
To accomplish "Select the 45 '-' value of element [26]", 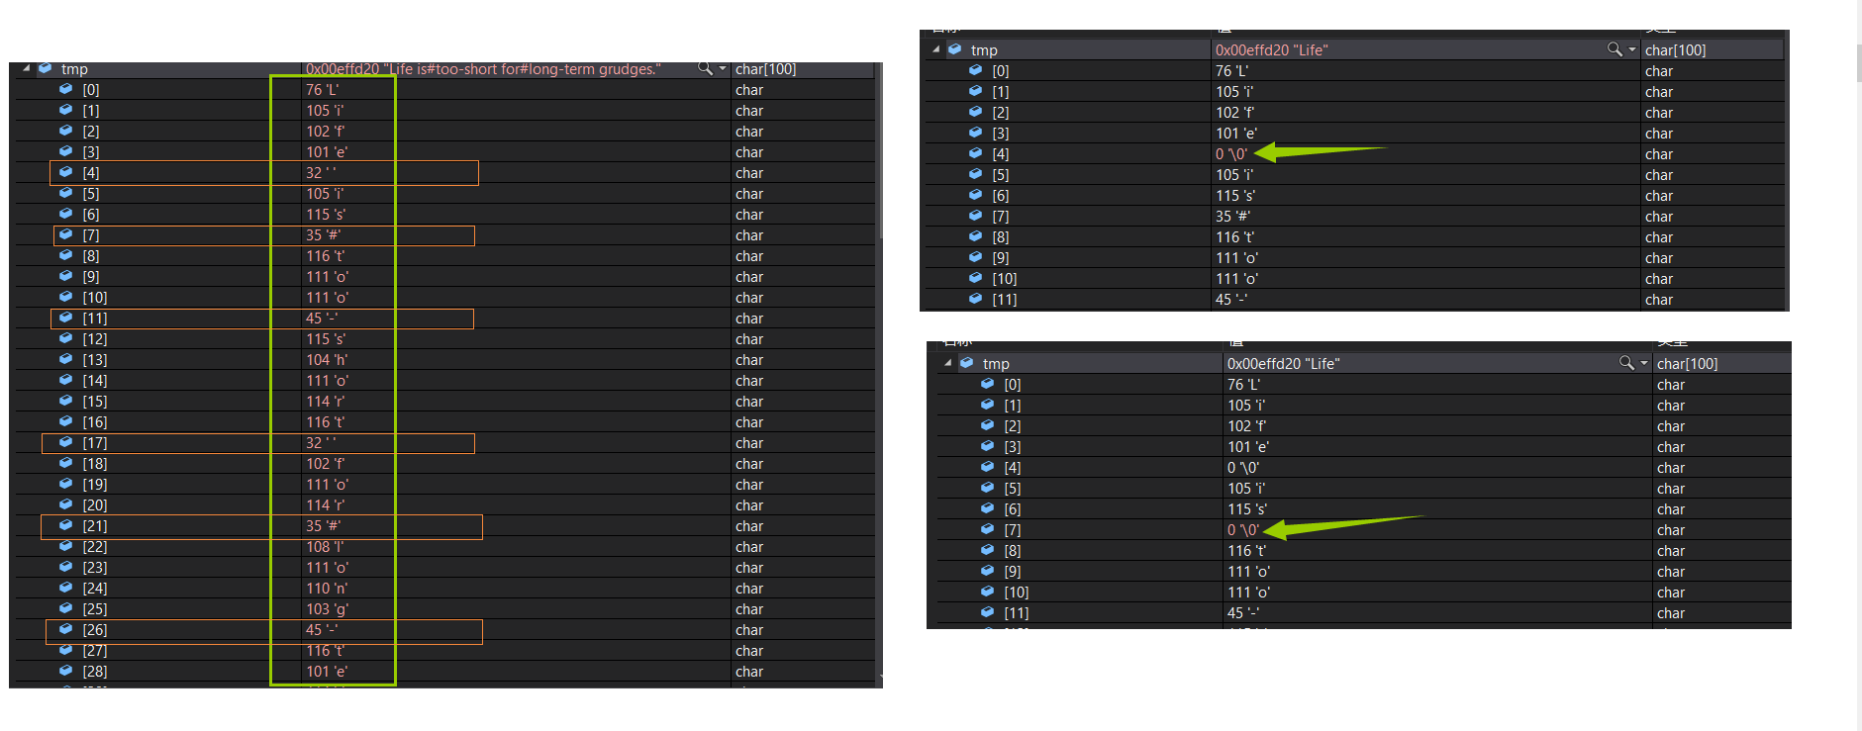I will [x=322, y=629].
